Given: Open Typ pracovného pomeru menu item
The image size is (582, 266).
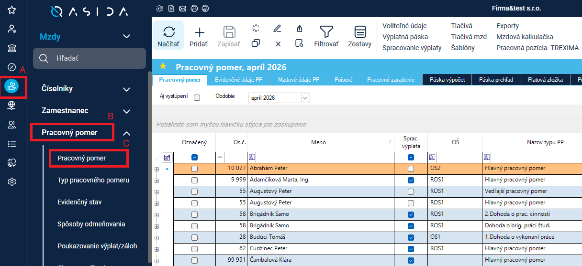Looking at the screenshot, I should point(93,180).
